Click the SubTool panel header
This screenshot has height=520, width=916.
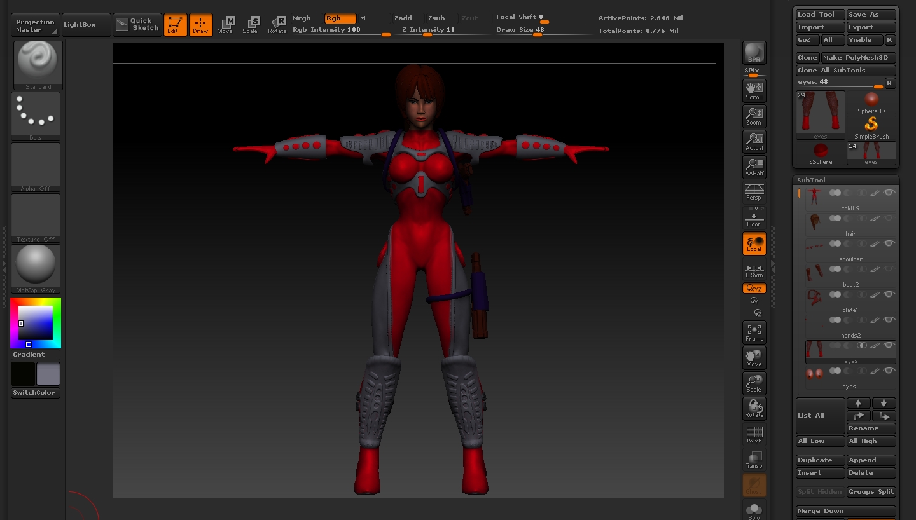pyautogui.click(x=846, y=180)
